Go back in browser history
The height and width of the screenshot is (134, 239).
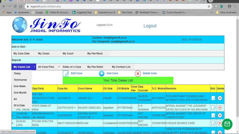pyautogui.click(x=4, y=6)
